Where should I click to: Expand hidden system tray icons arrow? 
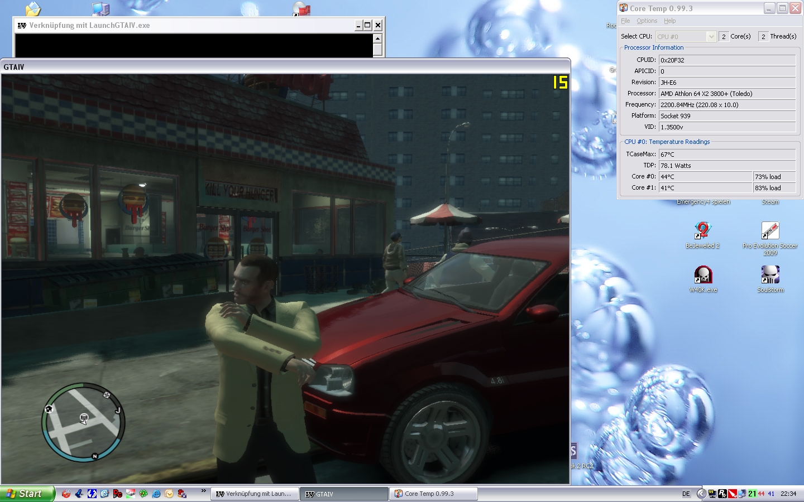[x=702, y=494]
